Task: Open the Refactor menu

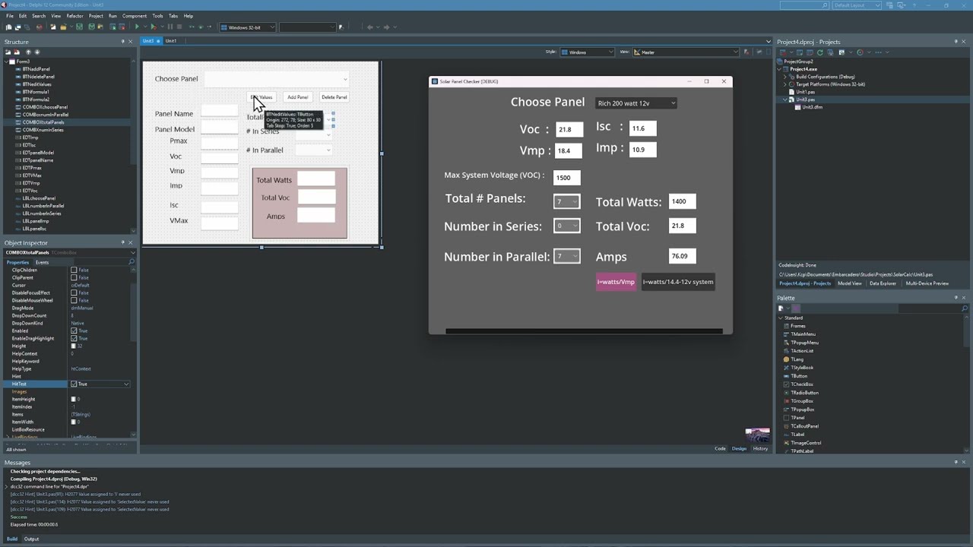Action: pyautogui.click(x=74, y=15)
